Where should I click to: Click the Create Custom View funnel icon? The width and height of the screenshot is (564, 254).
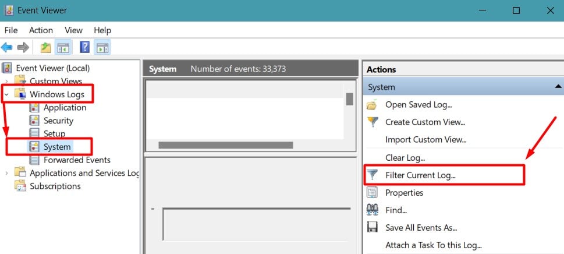coord(373,122)
